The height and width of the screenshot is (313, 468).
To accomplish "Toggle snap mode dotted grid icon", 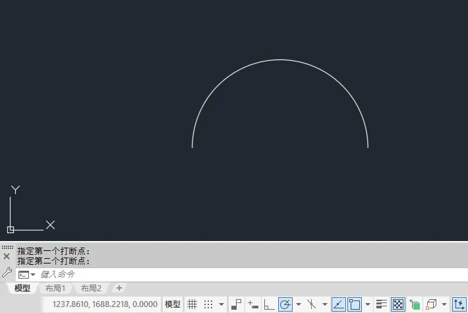I will tap(208, 304).
